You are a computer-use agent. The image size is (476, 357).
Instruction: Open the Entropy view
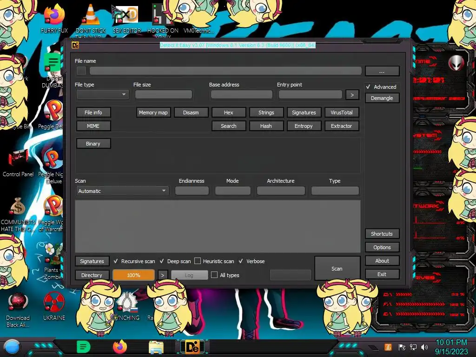pyautogui.click(x=304, y=126)
